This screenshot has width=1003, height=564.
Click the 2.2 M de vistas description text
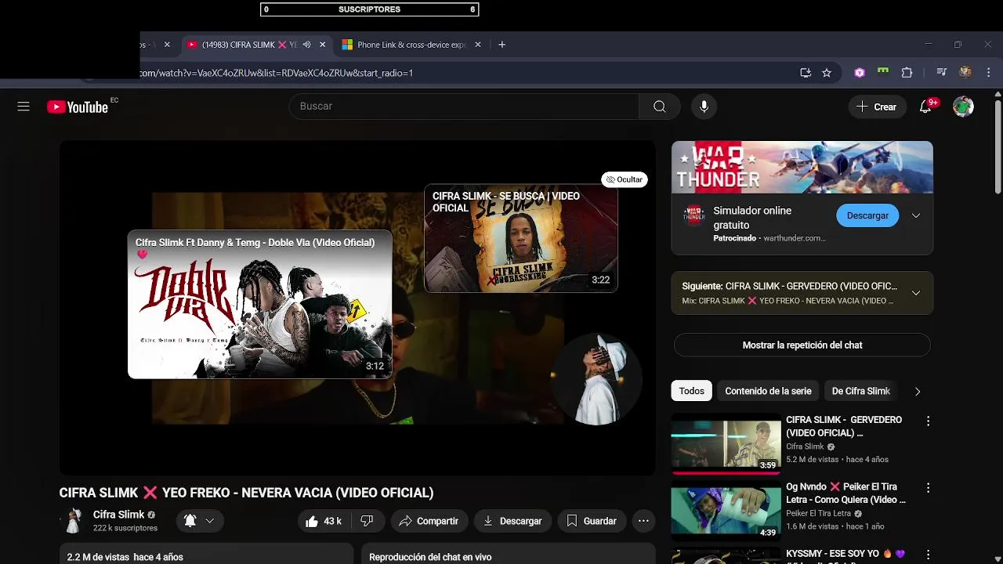(x=125, y=557)
